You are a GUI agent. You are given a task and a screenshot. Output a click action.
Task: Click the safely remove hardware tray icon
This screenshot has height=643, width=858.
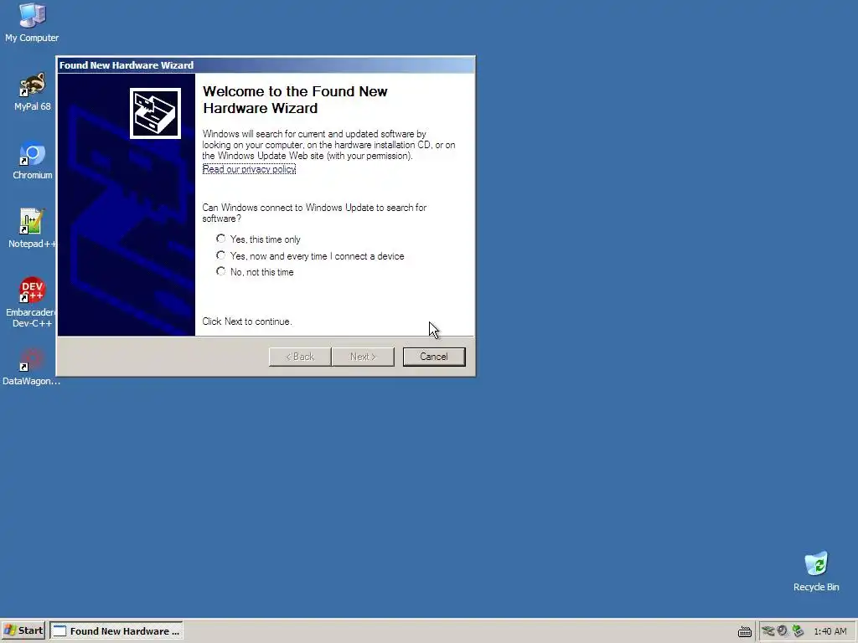tap(798, 631)
